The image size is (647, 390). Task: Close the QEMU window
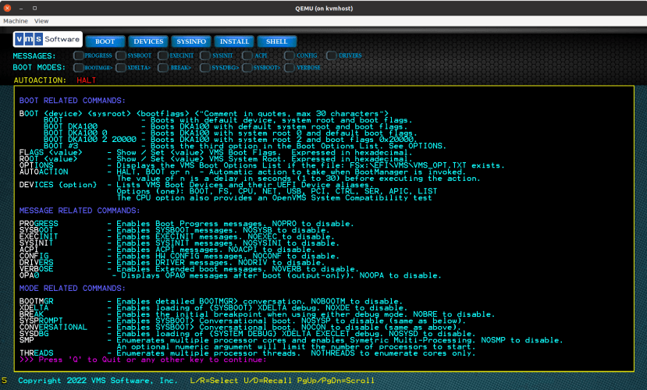point(7,8)
